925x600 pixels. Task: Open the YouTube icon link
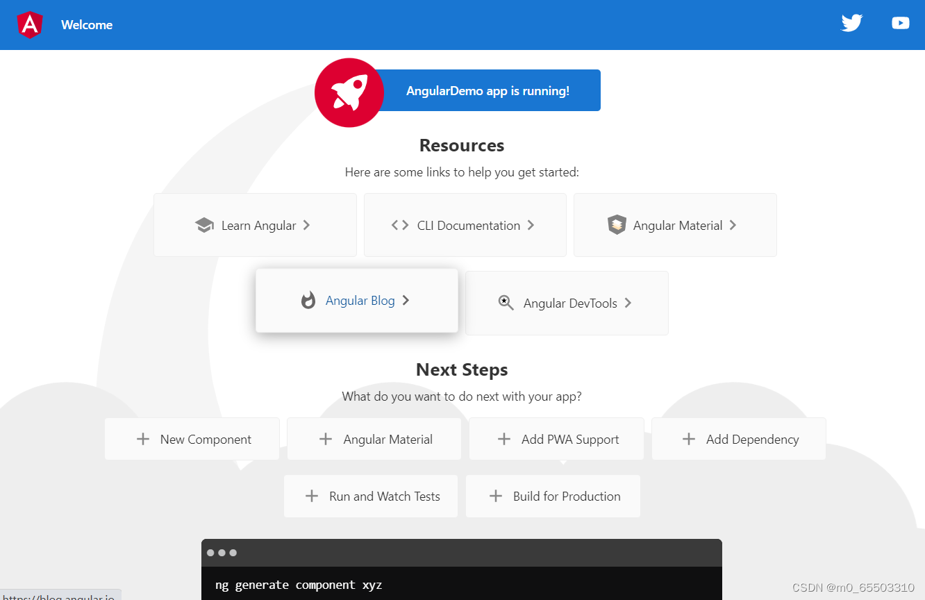point(901,23)
